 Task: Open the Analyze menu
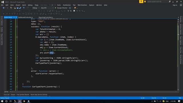[x=91, y=5]
